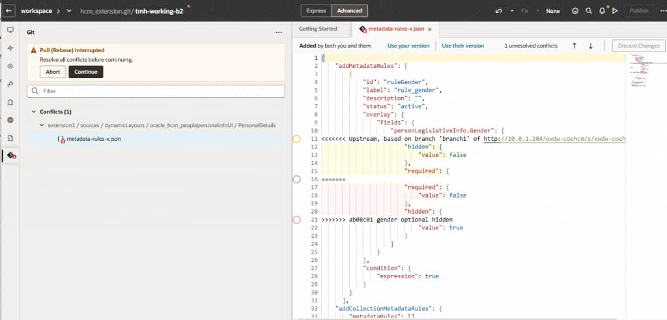Click the magnifier icon in Filter box

point(35,91)
